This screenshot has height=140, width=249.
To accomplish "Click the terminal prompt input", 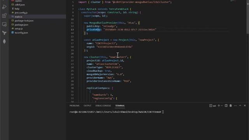I will pos(163,112).
